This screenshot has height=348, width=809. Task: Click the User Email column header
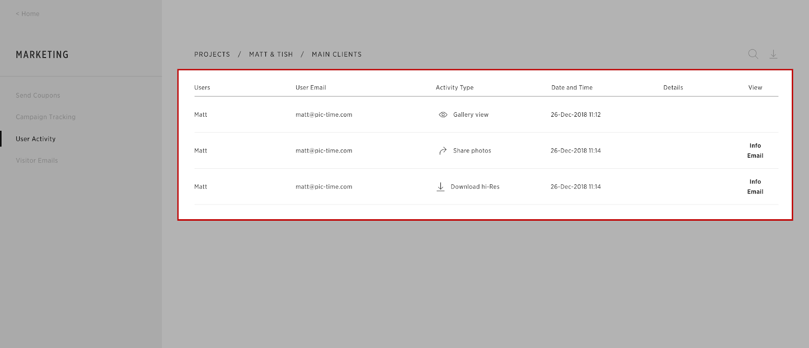click(311, 87)
